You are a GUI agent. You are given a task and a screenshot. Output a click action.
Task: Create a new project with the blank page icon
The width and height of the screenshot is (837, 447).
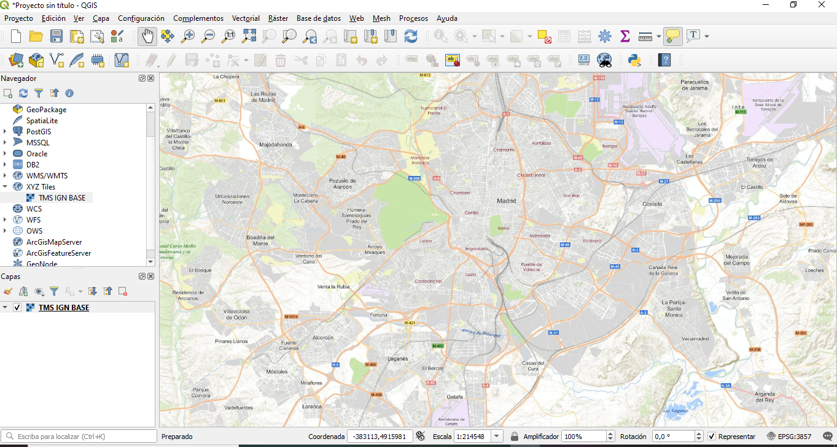pyautogui.click(x=16, y=36)
